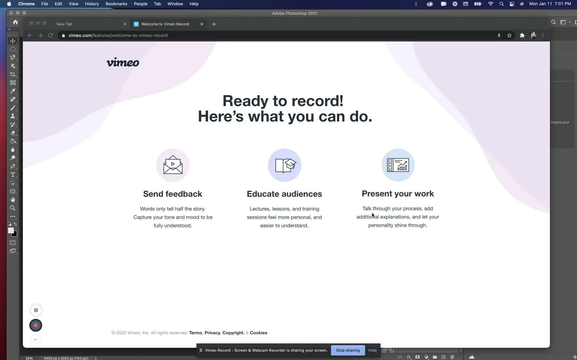Click the Stop sharing button
This screenshot has width=577, height=360.
point(348,350)
